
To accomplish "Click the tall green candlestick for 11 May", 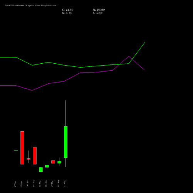I will pyautogui.click(x=66, y=142).
